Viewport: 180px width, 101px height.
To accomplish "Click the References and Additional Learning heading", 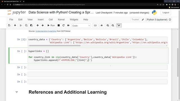I will point(67,92).
